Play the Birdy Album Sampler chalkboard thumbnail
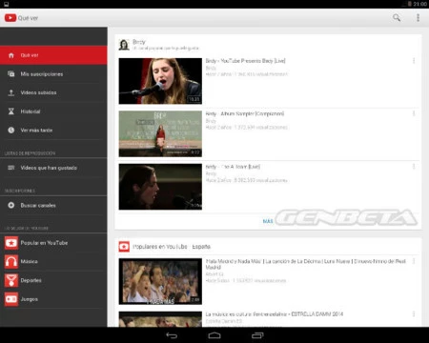The height and width of the screenshot is (343, 429). [x=160, y=133]
